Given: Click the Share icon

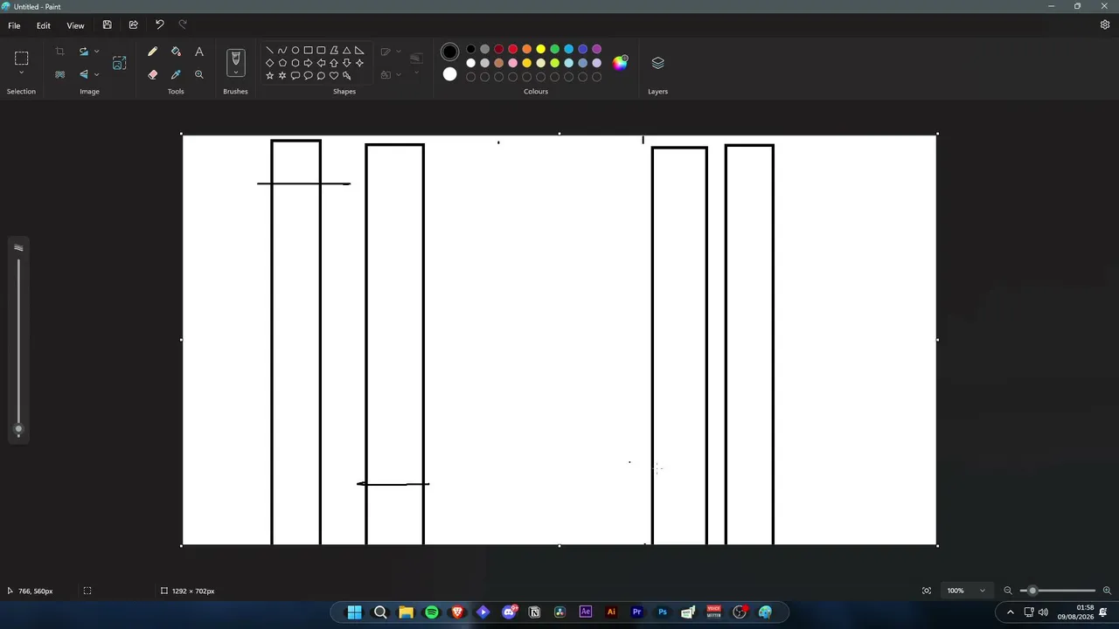Looking at the screenshot, I should tap(133, 25).
